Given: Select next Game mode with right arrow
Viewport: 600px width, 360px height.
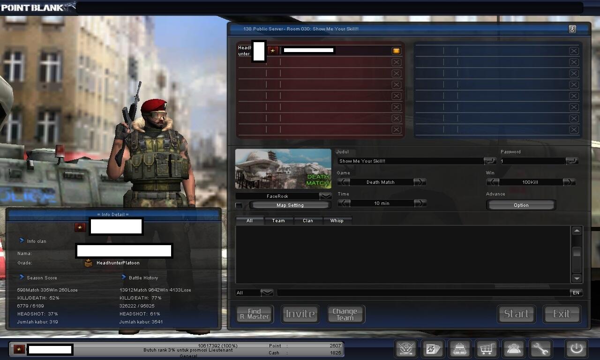Looking at the screenshot, I should (x=420, y=182).
